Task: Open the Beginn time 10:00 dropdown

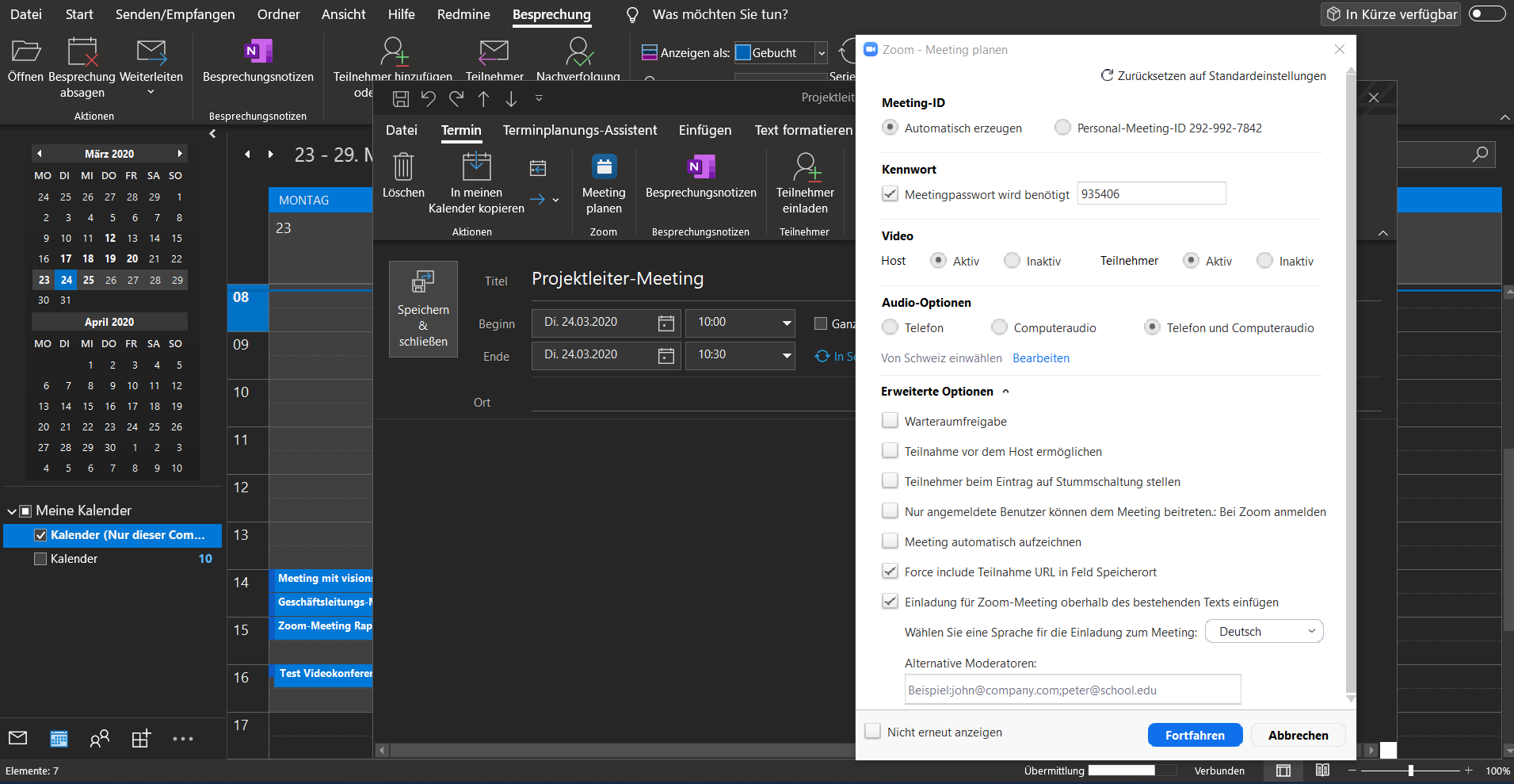Action: pos(786,323)
